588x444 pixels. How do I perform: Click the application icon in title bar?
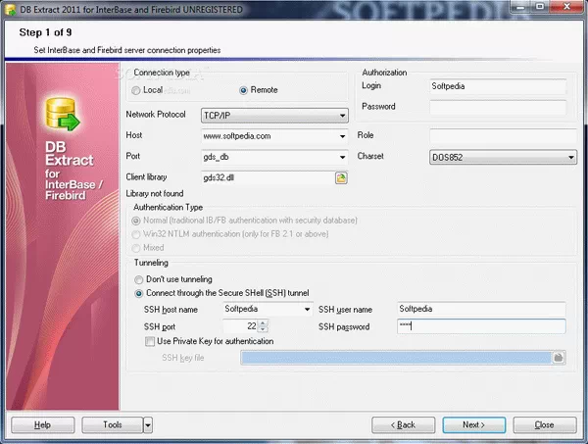pos(10,9)
